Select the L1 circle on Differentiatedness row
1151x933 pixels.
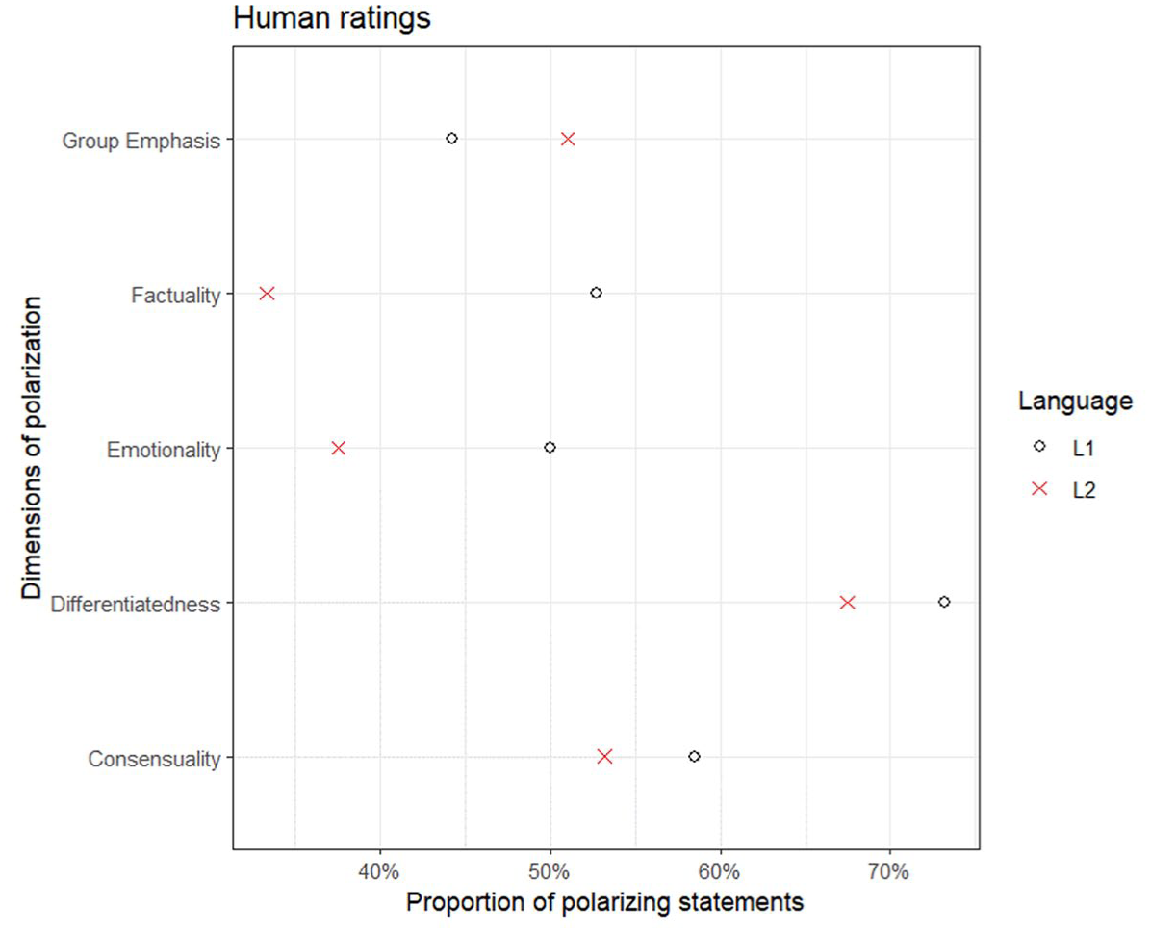pos(944,602)
